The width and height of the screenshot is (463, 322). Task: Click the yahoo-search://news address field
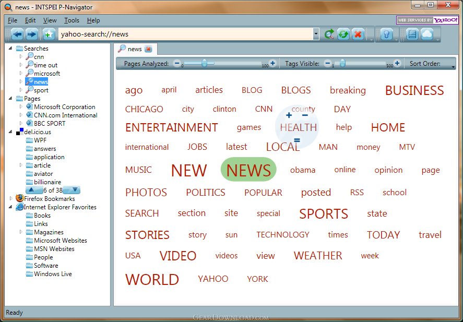(x=186, y=34)
